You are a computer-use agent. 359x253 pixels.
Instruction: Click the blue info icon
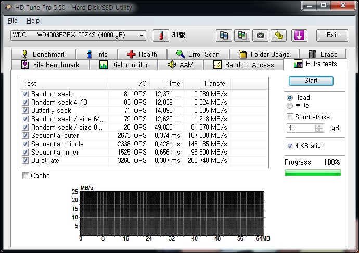(89, 54)
